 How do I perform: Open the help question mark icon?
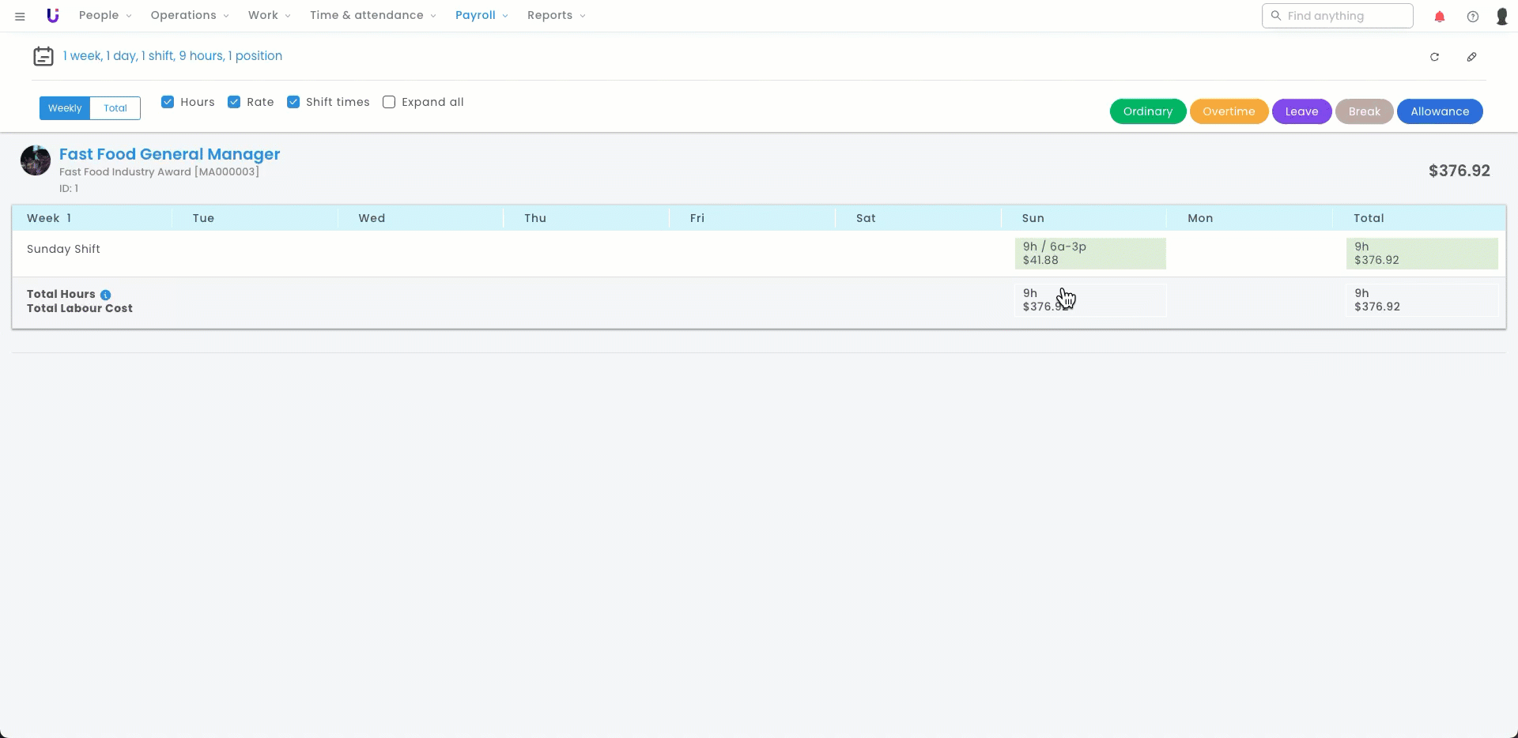tap(1472, 17)
